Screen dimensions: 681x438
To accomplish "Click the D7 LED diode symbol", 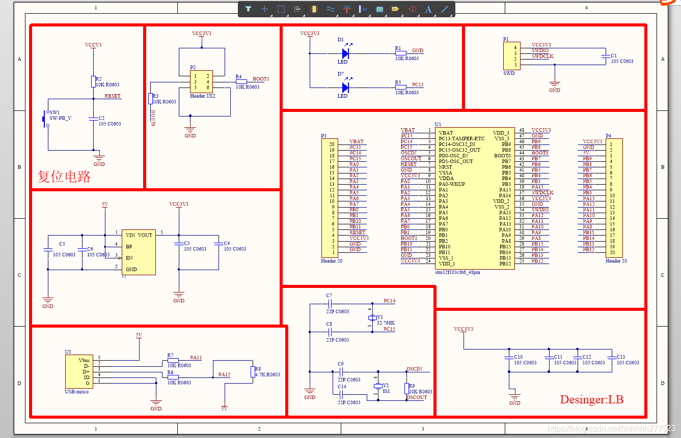I will 345,87.
